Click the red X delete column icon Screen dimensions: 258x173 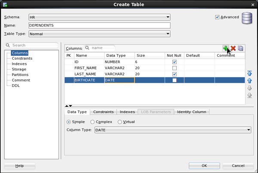(233, 48)
